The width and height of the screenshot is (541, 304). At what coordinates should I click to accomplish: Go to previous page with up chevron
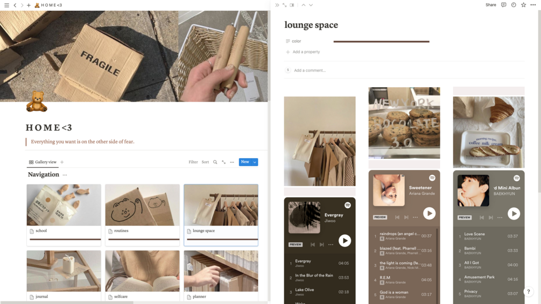[x=303, y=5]
